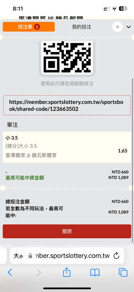Screen dimensions: 134x292
Task: Click the red 關閉 button
Action: [67, 232]
